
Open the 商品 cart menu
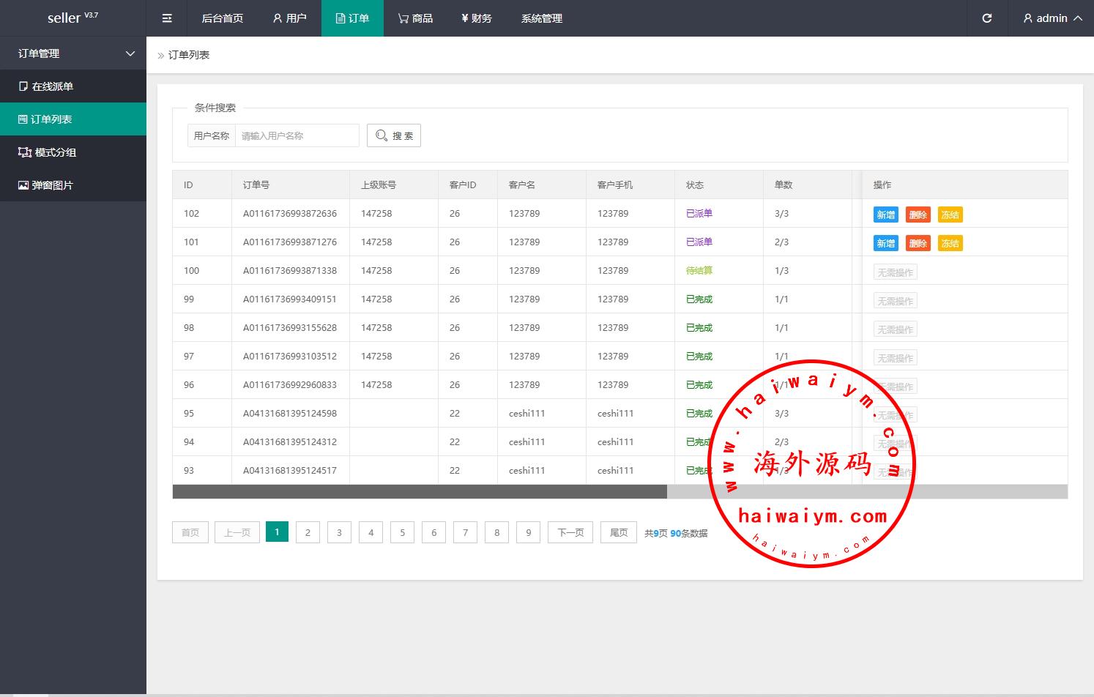415,18
